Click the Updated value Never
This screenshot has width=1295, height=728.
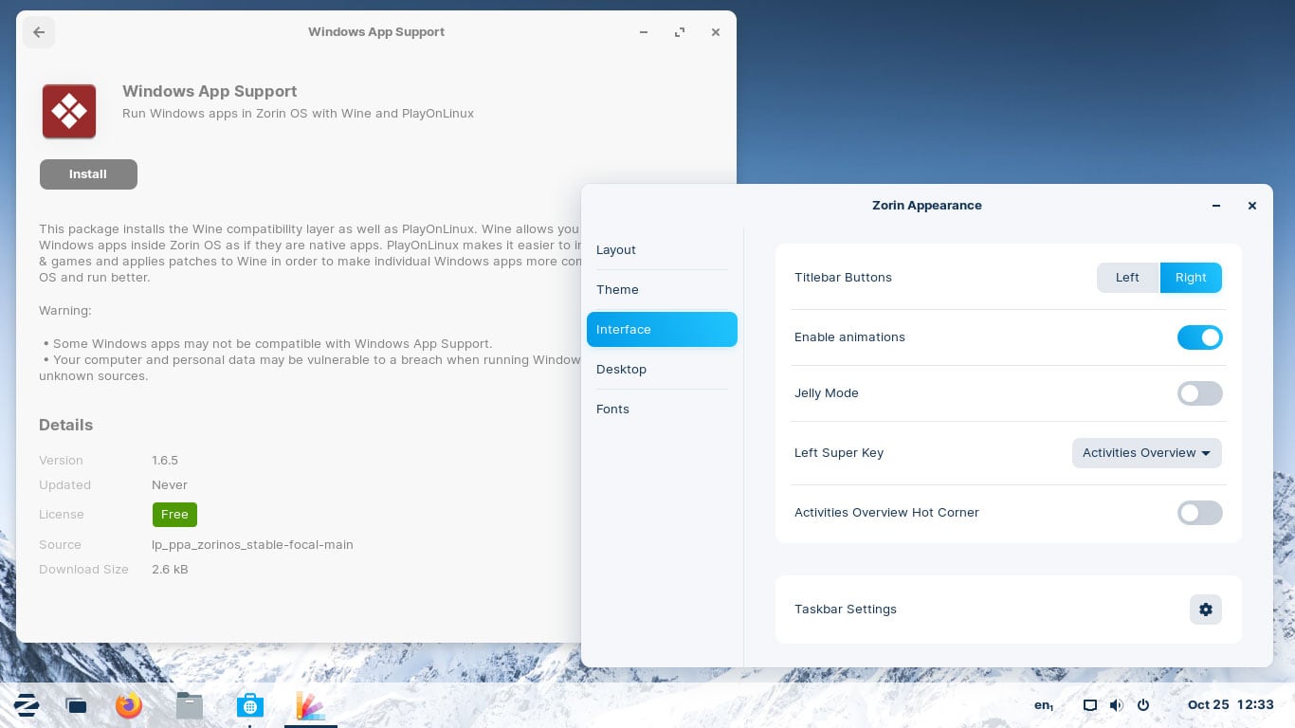170,485
